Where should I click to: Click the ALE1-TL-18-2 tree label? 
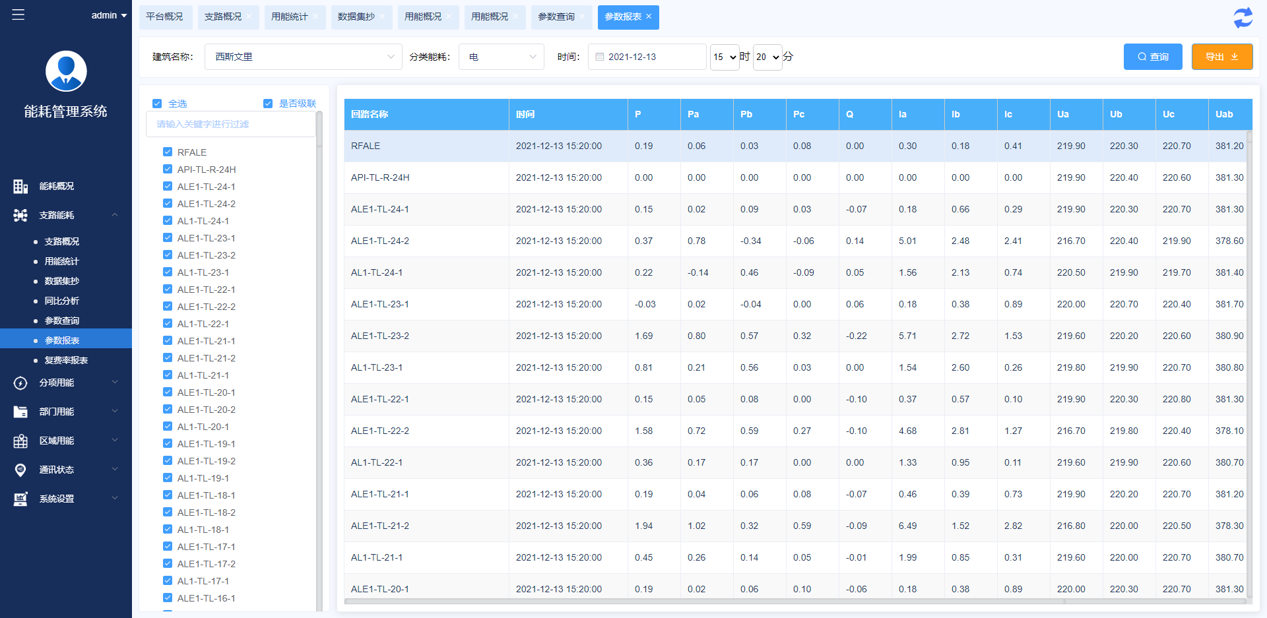tap(207, 512)
